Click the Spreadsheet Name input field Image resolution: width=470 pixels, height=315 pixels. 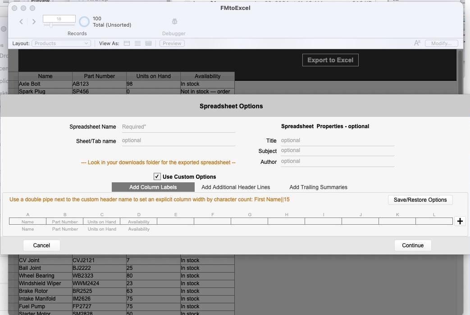point(178,127)
